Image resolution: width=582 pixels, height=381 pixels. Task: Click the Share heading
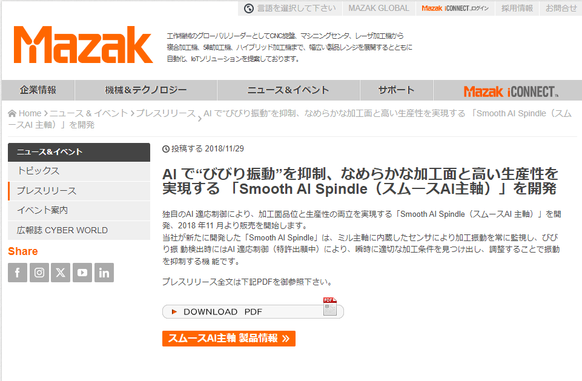coord(23,251)
